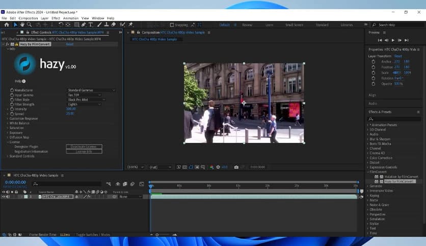Toggle Opacity stopwatch in Properties panel
The image size is (426, 246).
(374, 84)
